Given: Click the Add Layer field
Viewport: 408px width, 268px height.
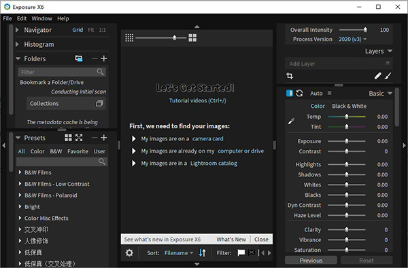Looking at the screenshot, I should pyautogui.click(x=339, y=63).
